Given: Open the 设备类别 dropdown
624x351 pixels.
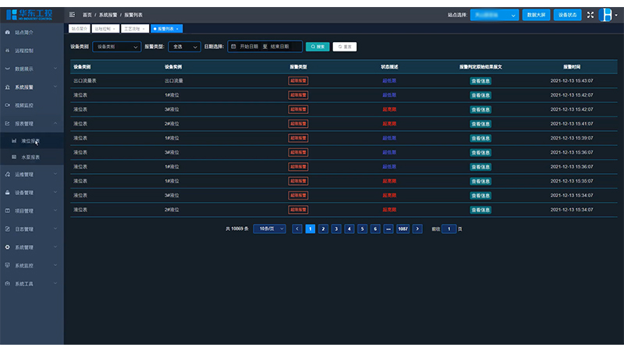Looking at the screenshot, I should coord(117,47).
